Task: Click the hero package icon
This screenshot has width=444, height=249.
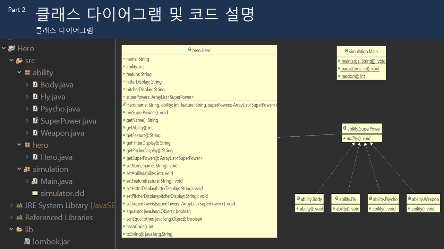Action: [27, 145]
